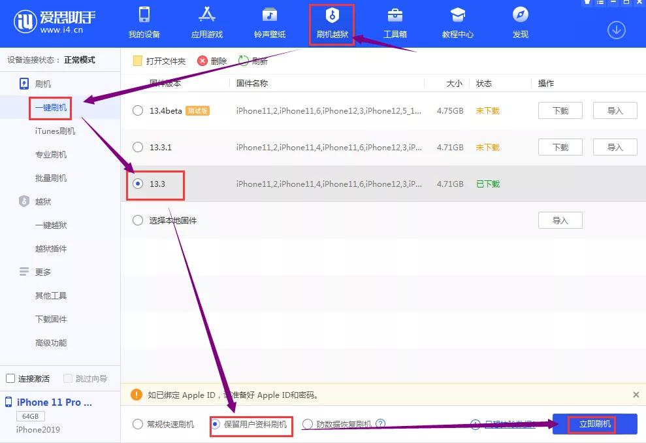Image resolution: width=646 pixels, height=443 pixels.
Task: Open the 教程中心 tutorial center icon
Action: (x=458, y=15)
